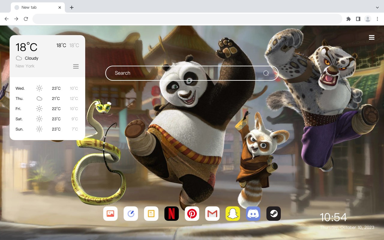The image size is (384, 240).
Task: Open a new browser tab
Action: (x=71, y=7)
